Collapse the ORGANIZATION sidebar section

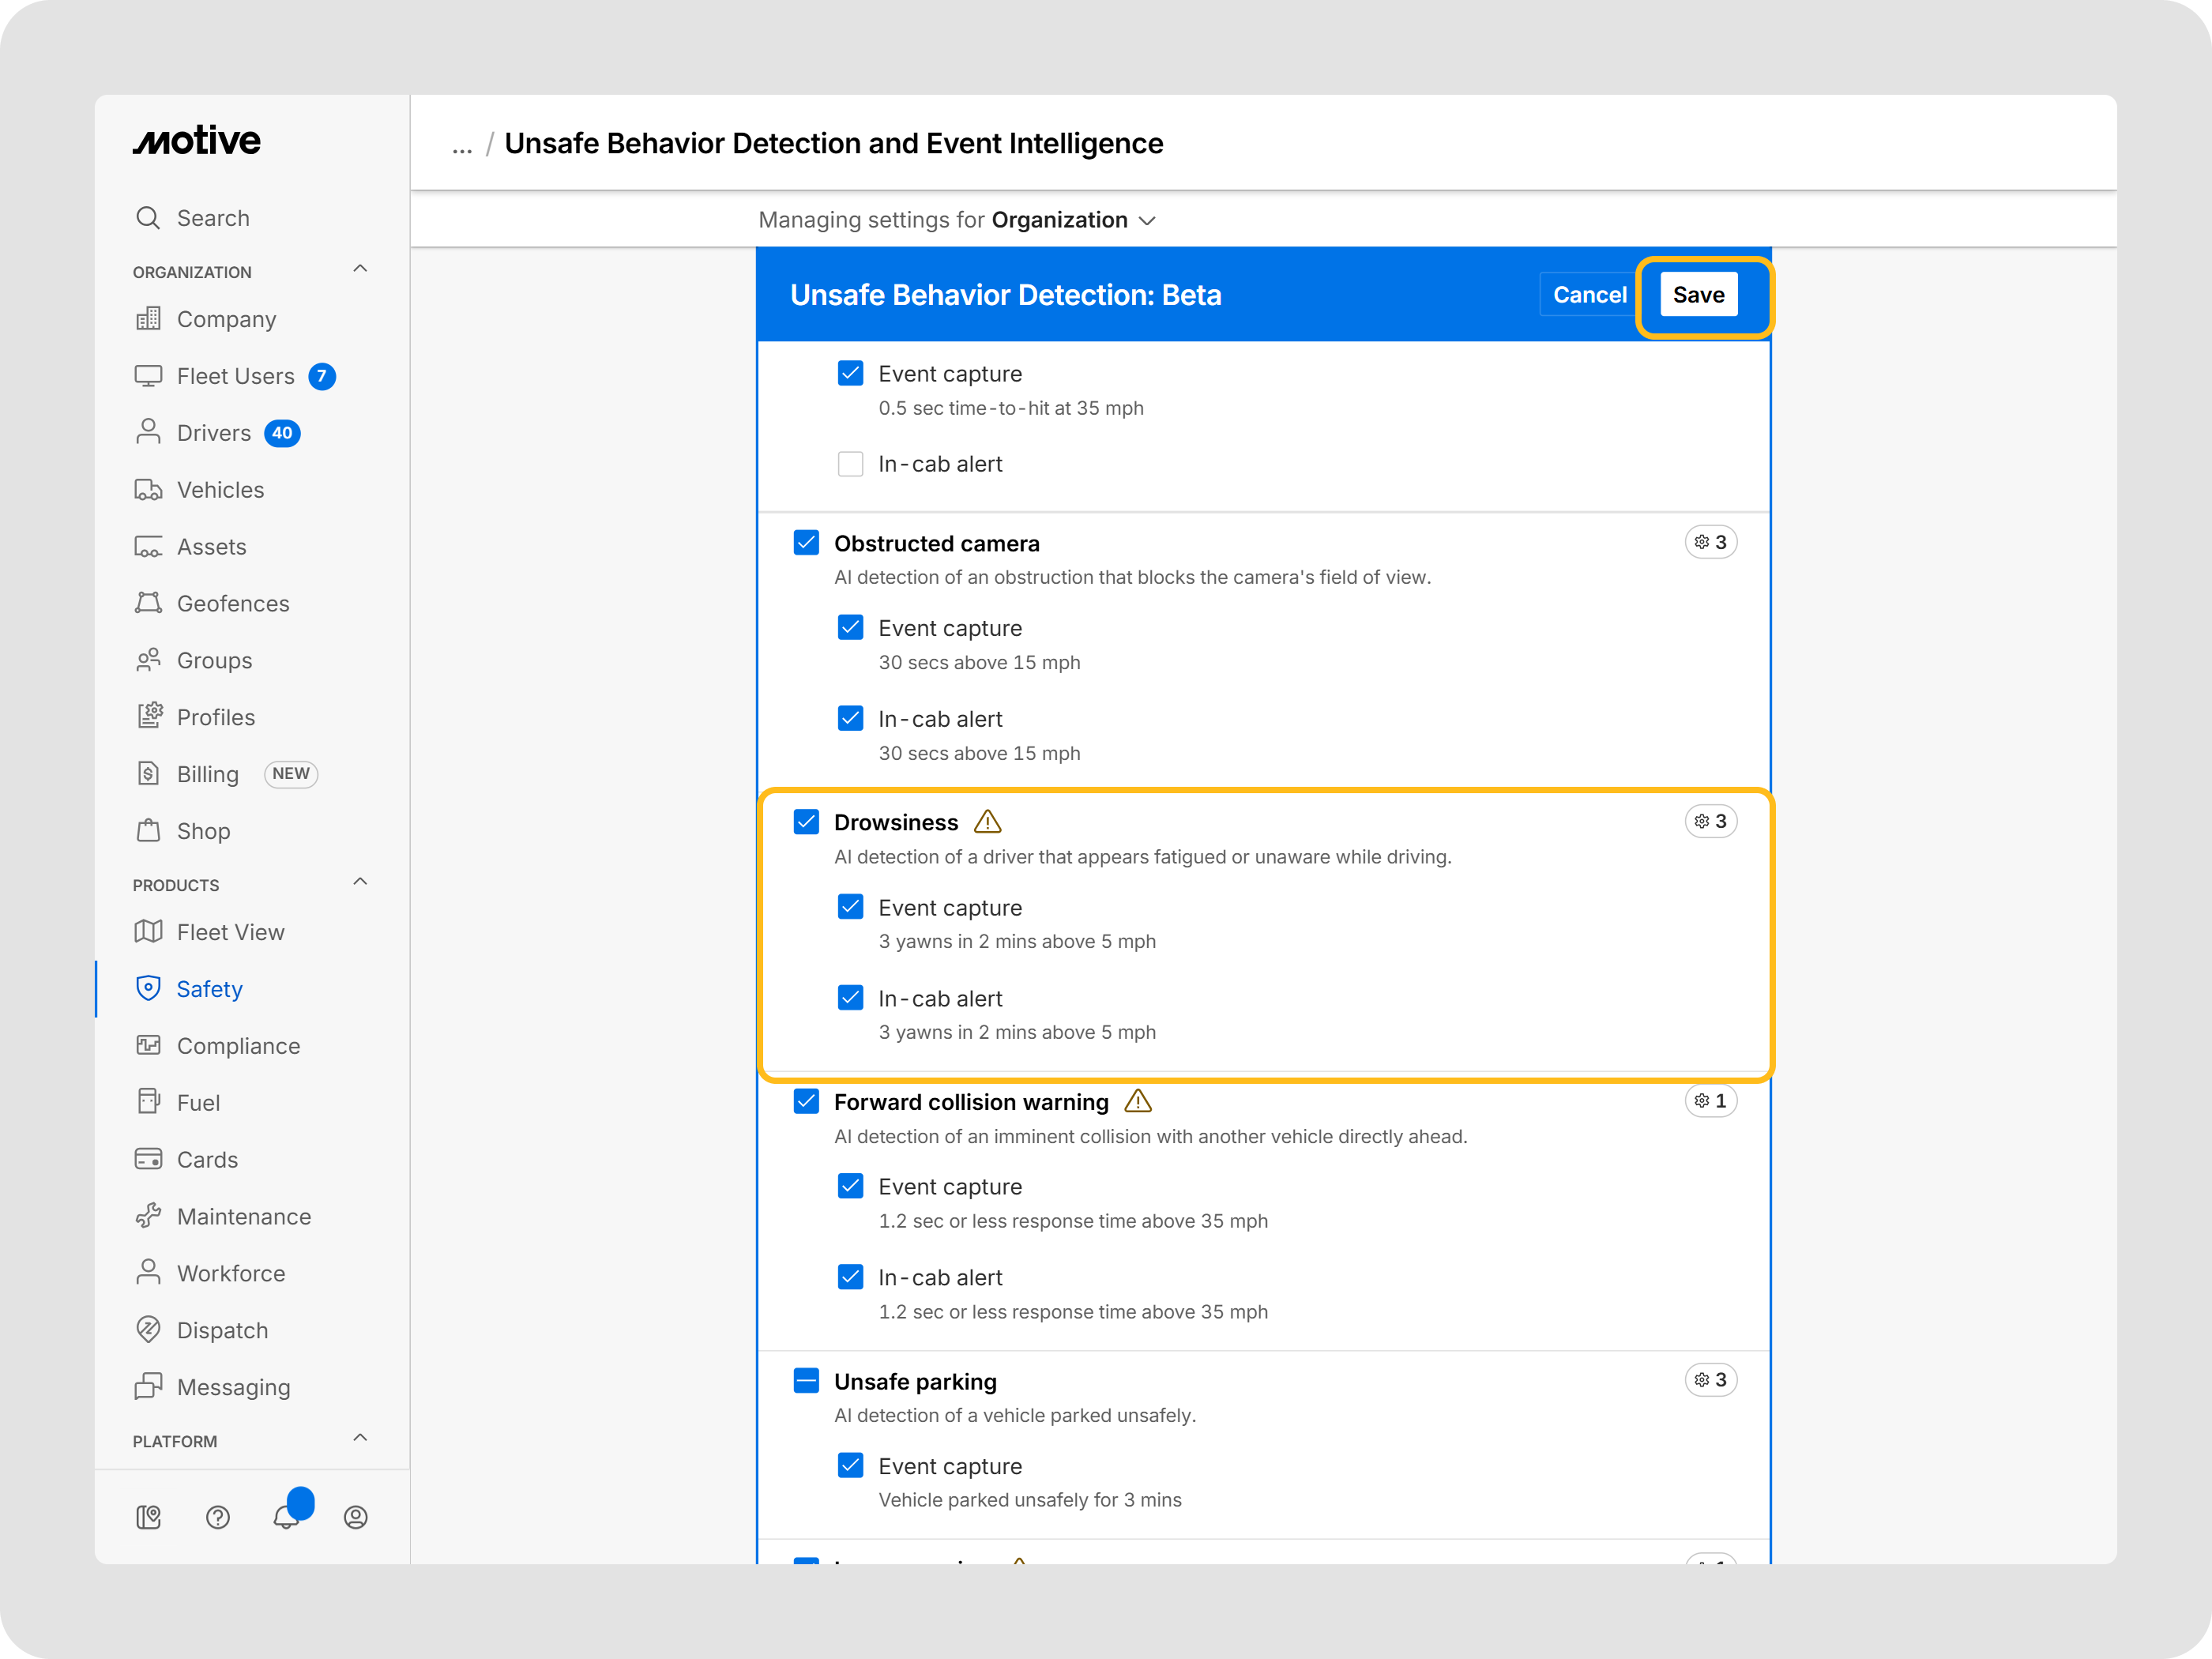[x=360, y=269]
